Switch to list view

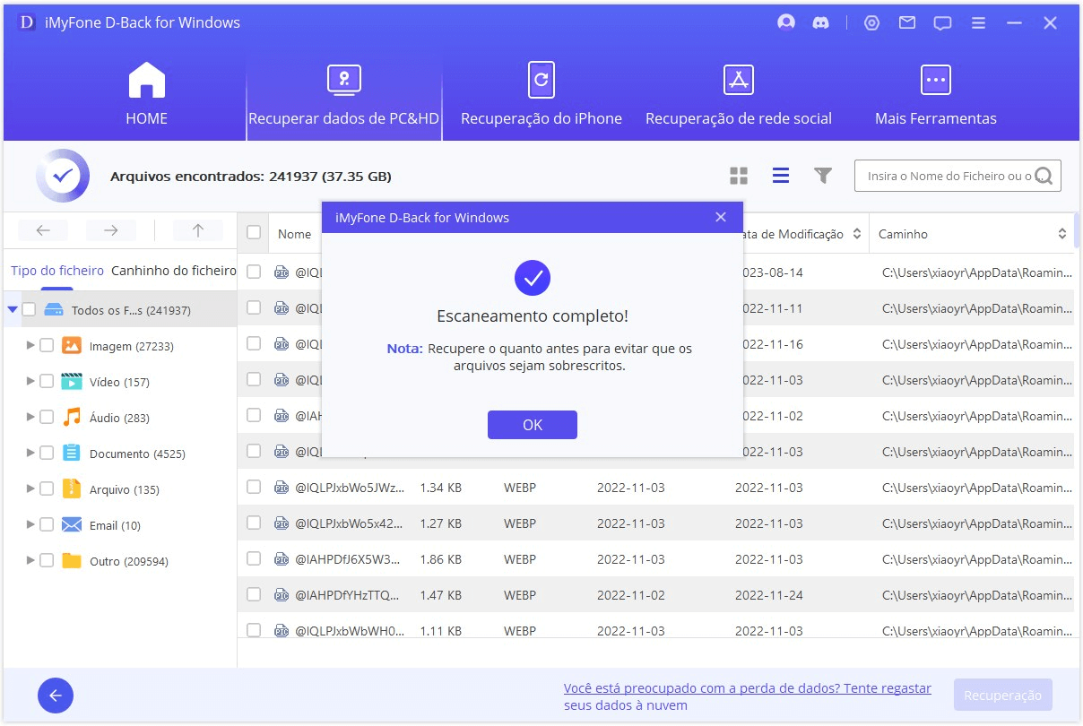781,176
